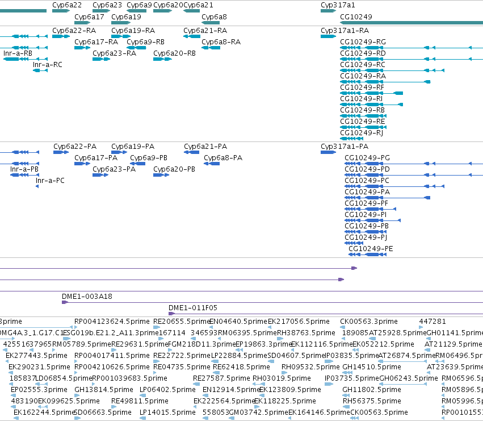Select the CG10249-RG transcript label
The height and width of the screenshot is (421, 483).
click(x=363, y=41)
